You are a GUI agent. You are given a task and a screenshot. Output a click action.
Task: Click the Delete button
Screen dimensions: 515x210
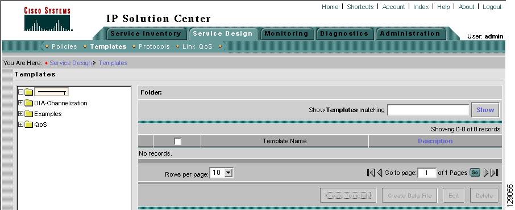pyautogui.click(x=484, y=196)
